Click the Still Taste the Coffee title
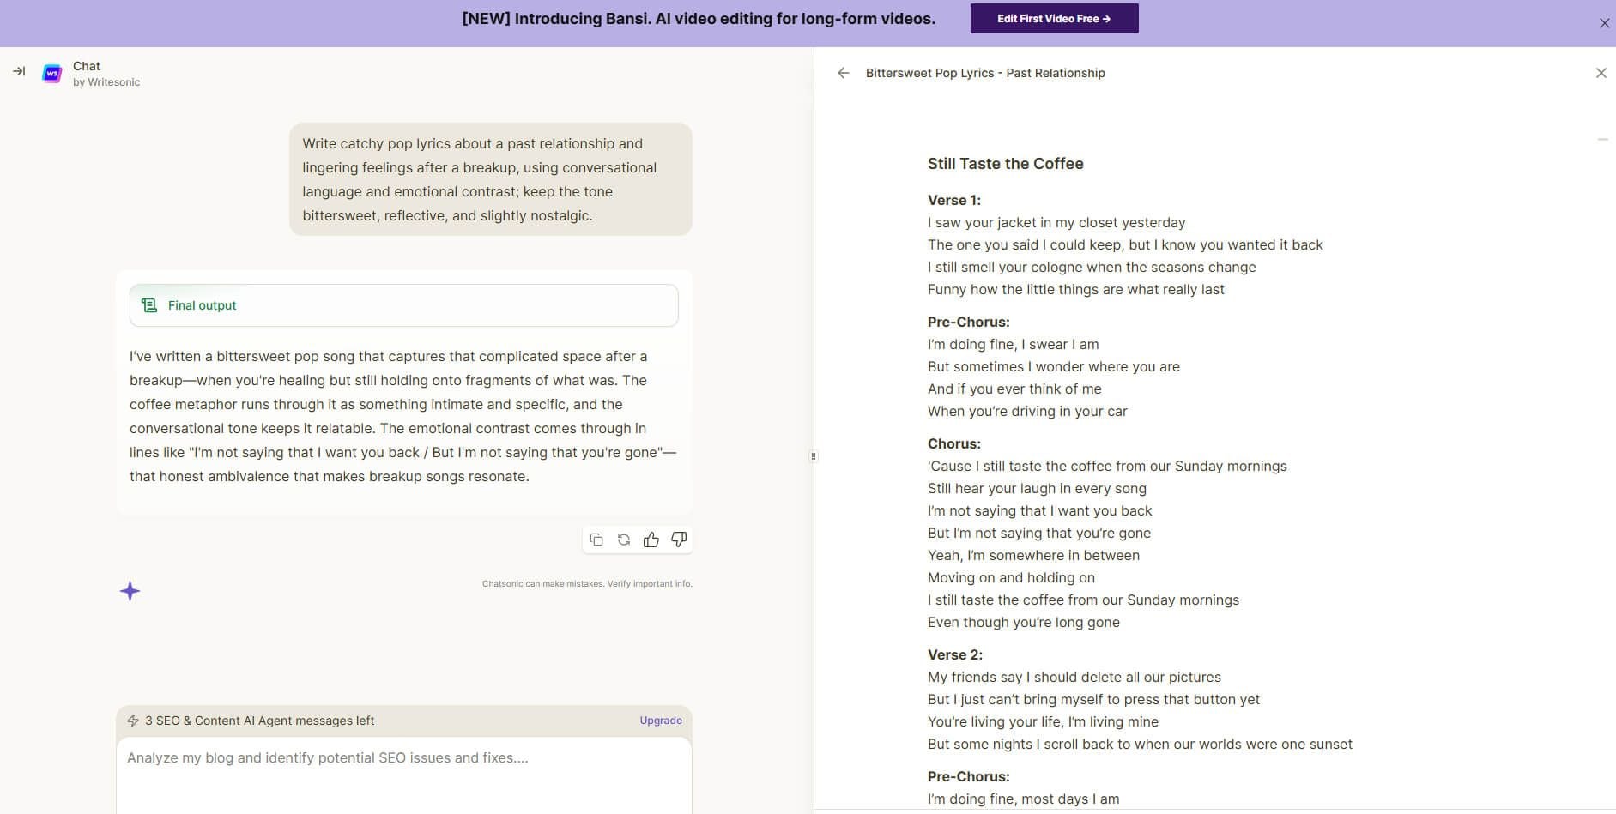 pos(1006,164)
